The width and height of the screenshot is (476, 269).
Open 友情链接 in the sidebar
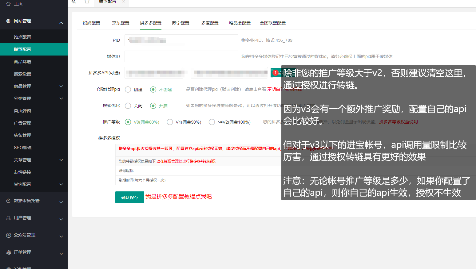[34, 172]
